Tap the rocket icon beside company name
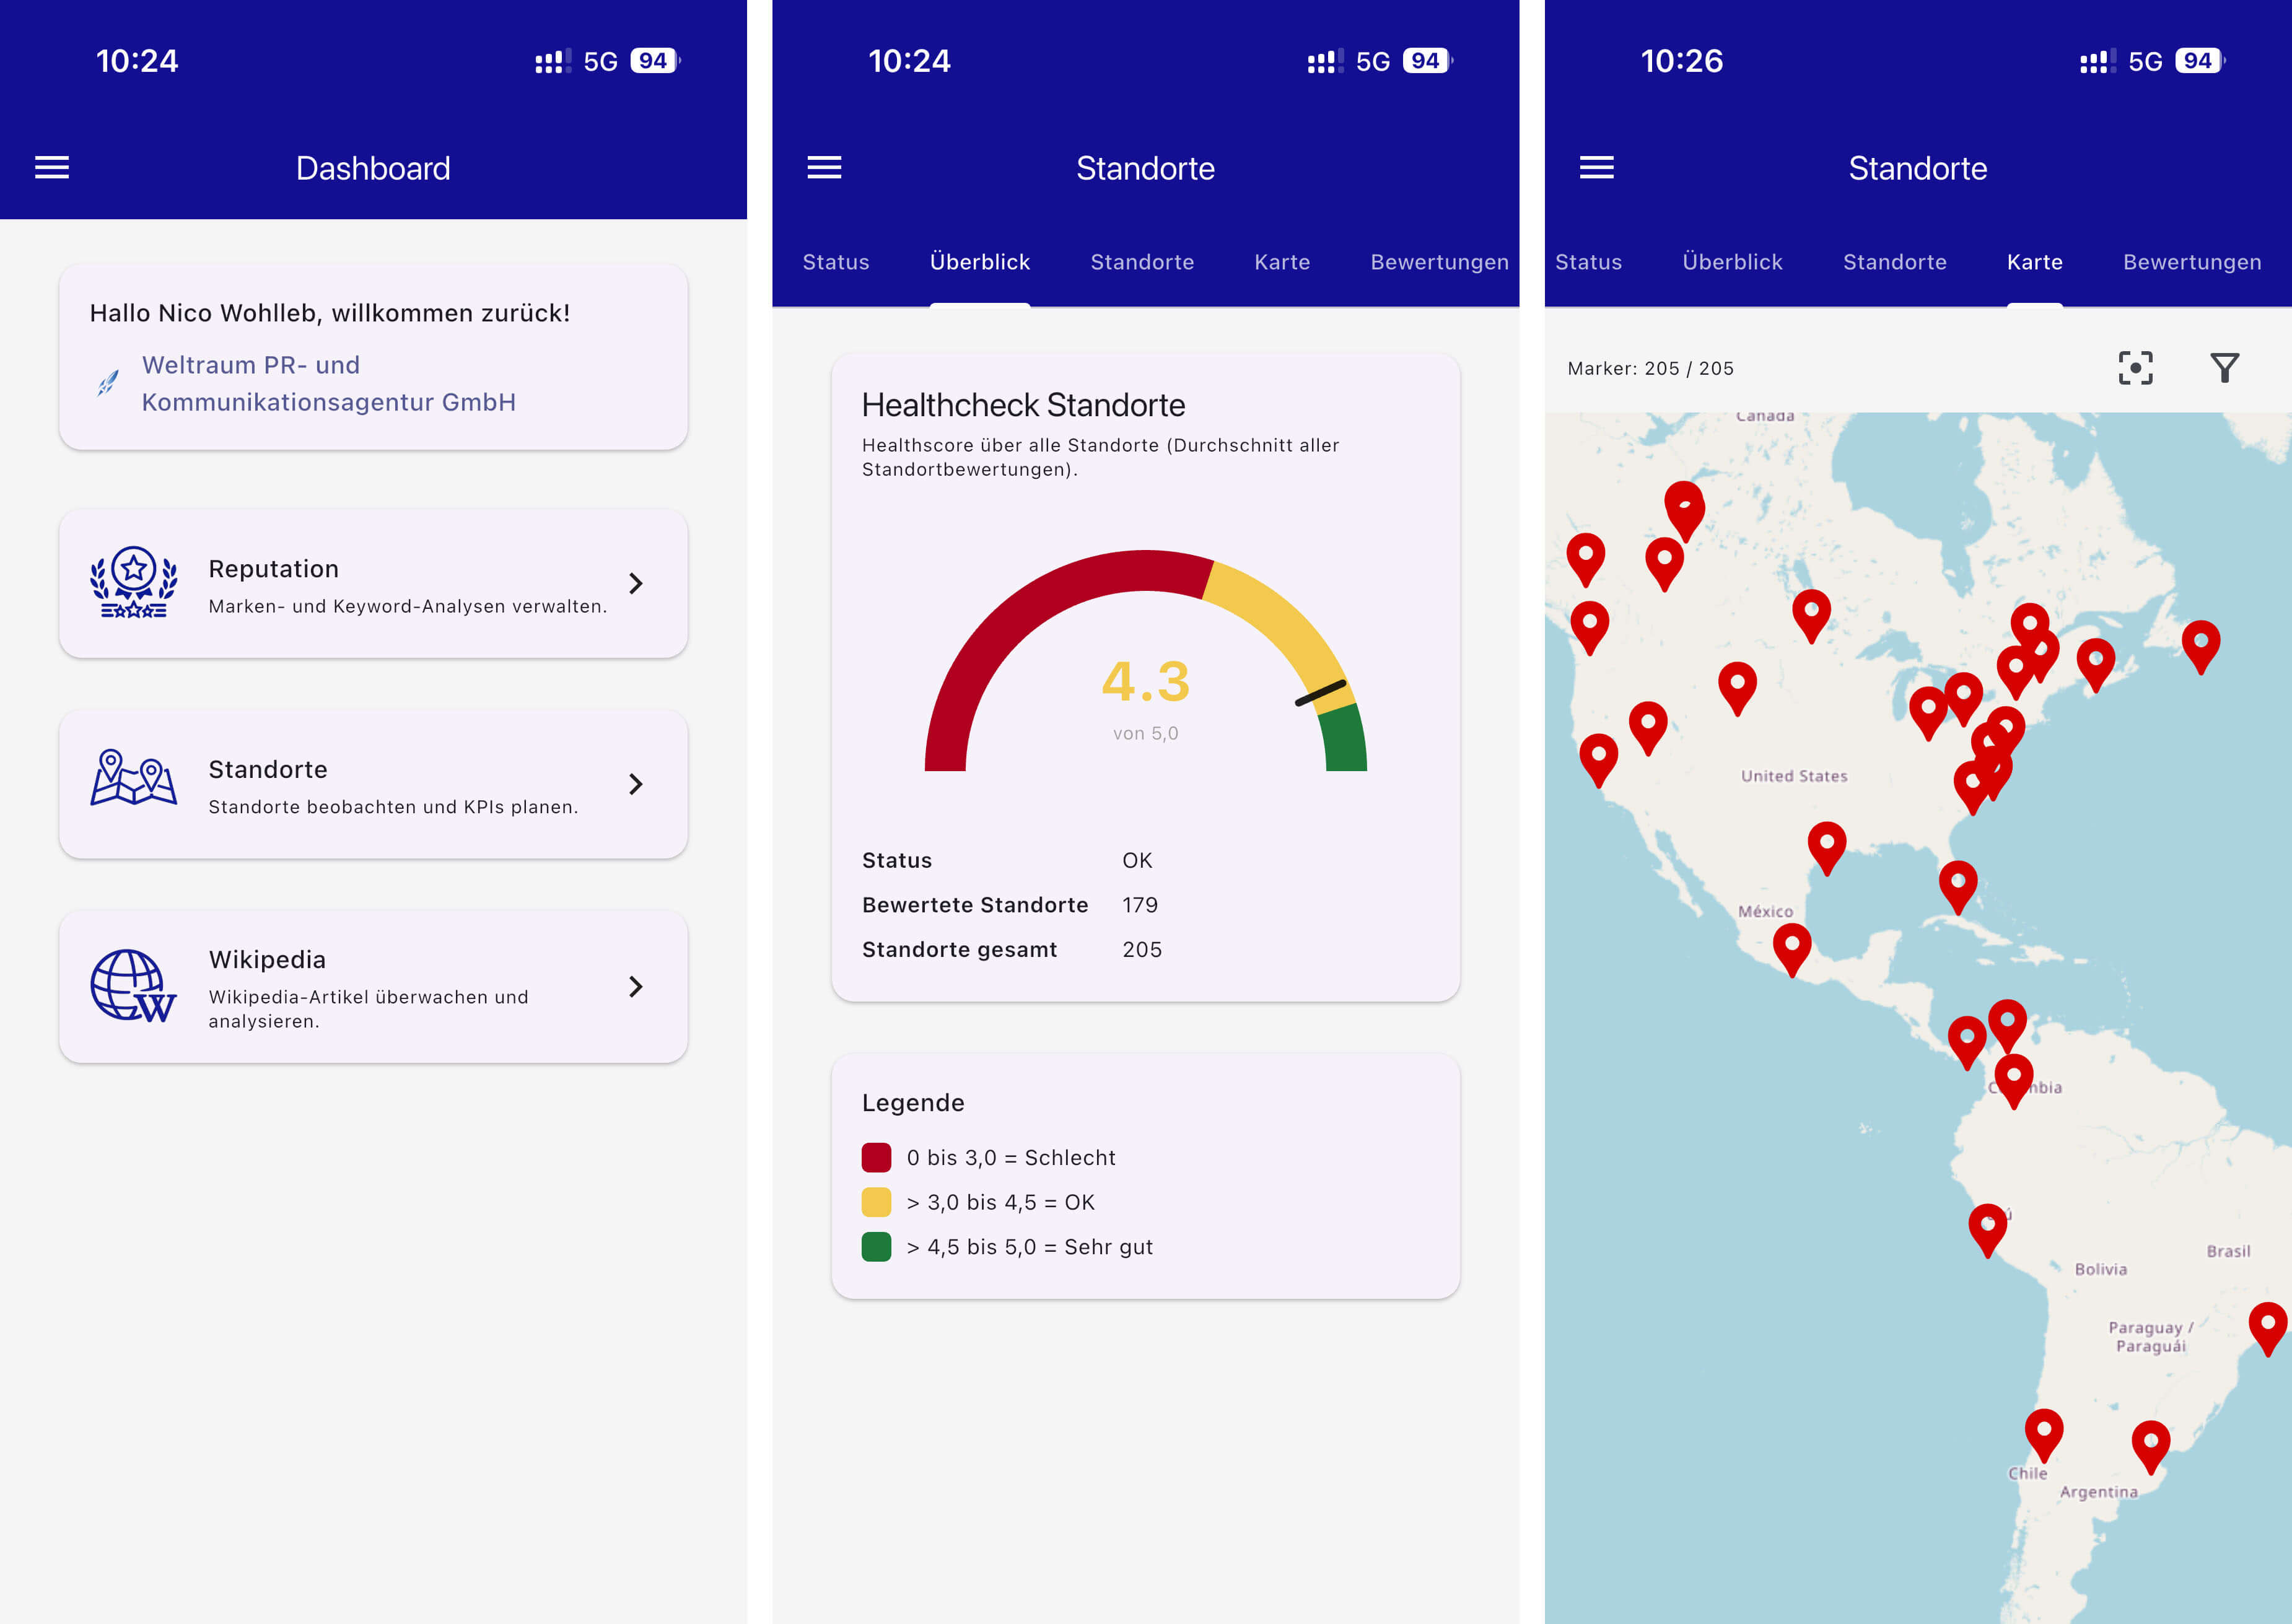 click(108, 383)
